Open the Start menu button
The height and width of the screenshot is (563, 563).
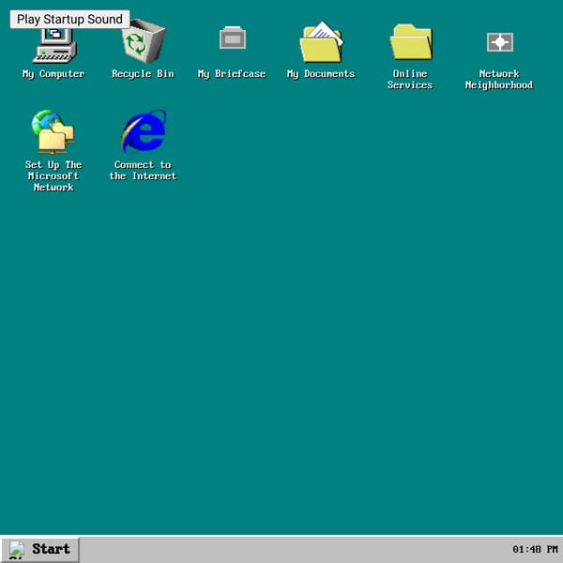click(39, 549)
